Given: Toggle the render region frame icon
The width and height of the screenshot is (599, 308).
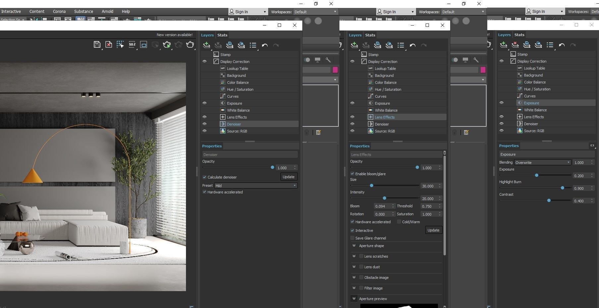Looking at the screenshot, I should [144, 45].
